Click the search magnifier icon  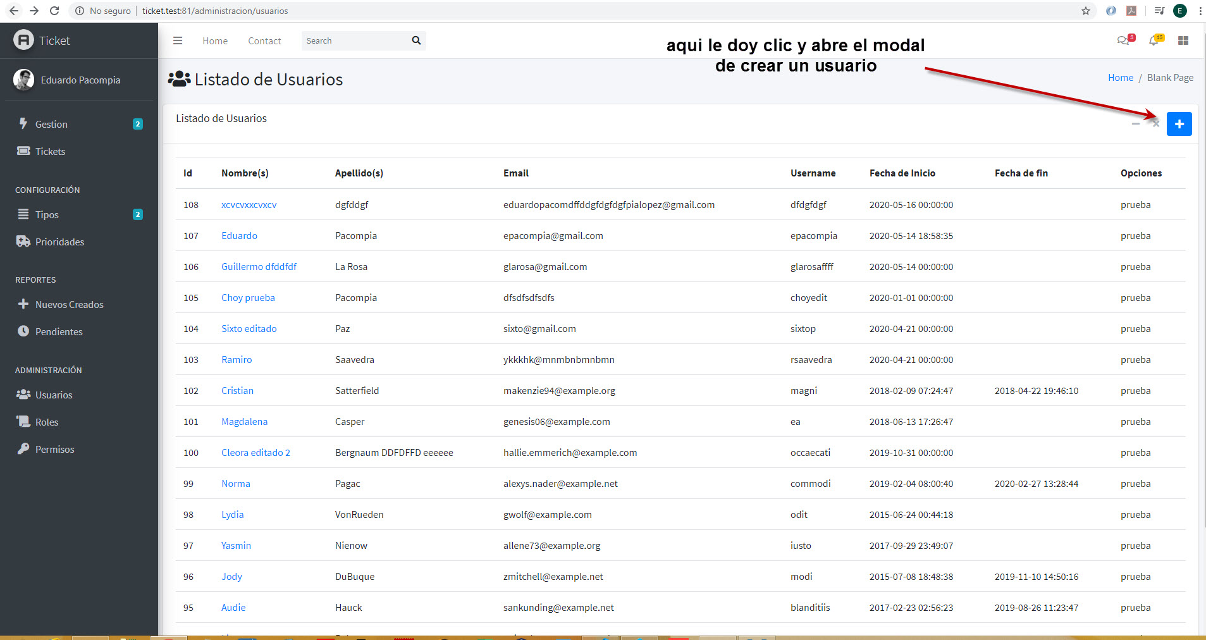416,40
